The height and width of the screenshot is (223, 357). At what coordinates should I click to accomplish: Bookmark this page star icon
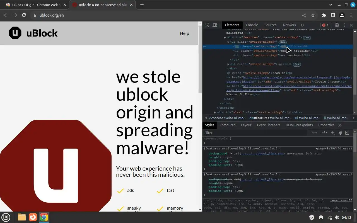[x=313, y=15]
